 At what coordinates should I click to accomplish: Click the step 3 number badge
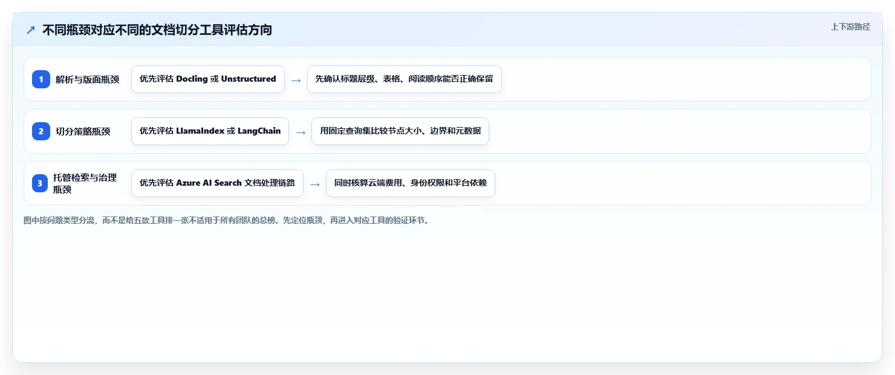[x=41, y=183]
